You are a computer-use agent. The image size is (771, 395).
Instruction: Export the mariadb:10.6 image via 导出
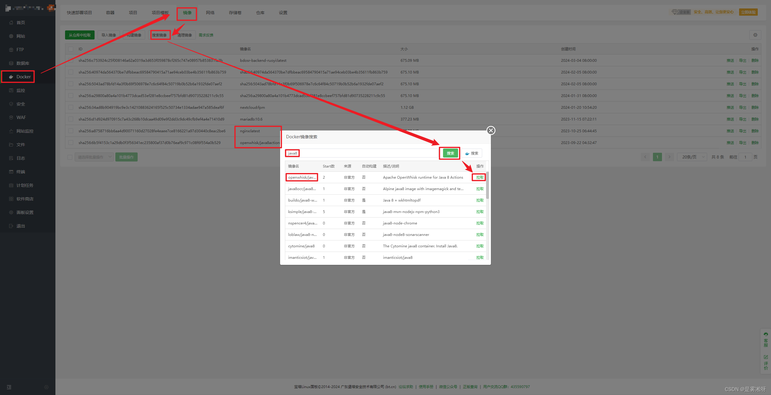coord(743,119)
